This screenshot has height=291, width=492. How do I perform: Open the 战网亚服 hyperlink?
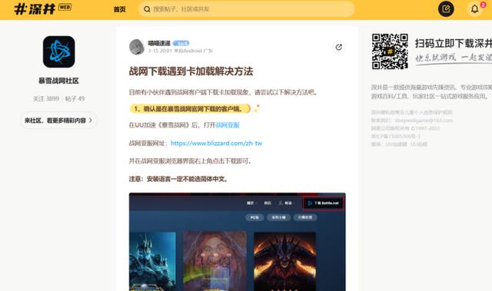coord(228,125)
